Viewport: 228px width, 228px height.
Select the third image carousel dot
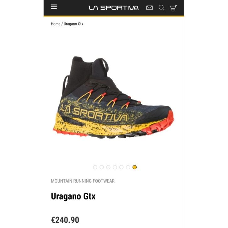(108, 167)
